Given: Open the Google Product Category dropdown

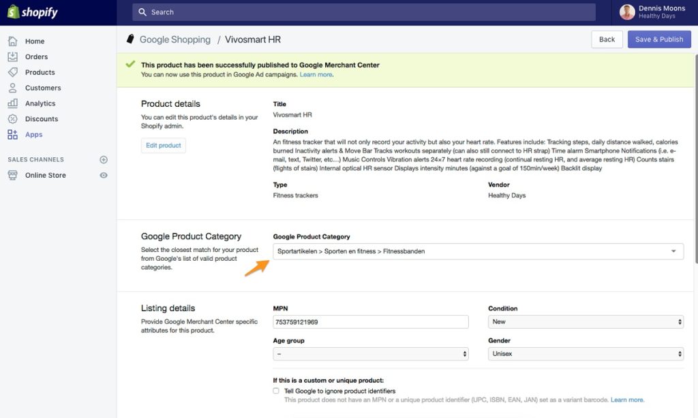Looking at the screenshot, I should pyautogui.click(x=477, y=251).
